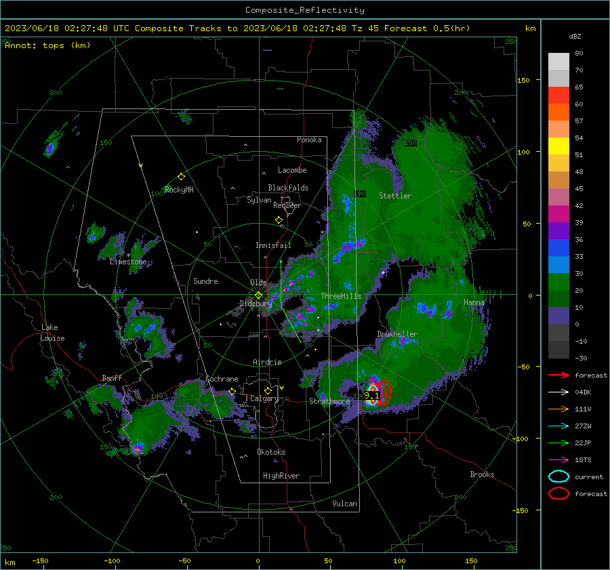610x570 pixels.
Task: Click the Blackfalds town label
Action: click(288, 188)
